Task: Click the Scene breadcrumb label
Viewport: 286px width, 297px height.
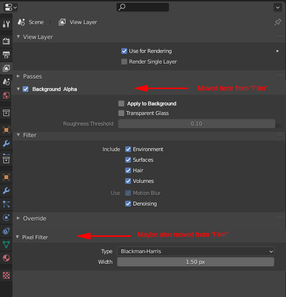Action: [x=36, y=22]
